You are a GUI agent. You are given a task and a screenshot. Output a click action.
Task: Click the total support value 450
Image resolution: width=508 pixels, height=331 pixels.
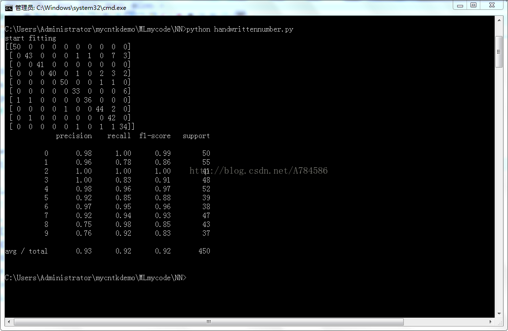[x=204, y=251]
